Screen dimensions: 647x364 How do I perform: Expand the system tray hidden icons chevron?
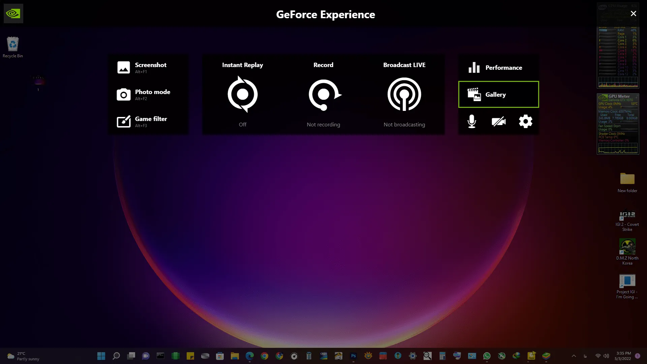pos(574,356)
